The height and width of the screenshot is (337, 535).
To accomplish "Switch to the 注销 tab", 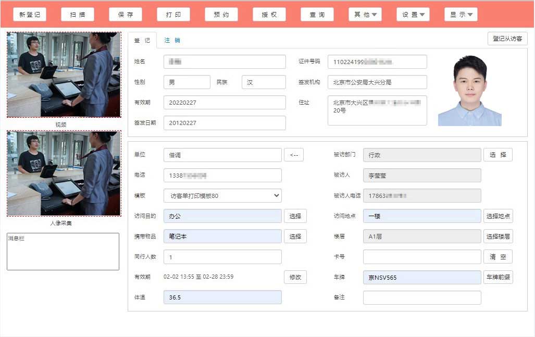I will pos(172,40).
